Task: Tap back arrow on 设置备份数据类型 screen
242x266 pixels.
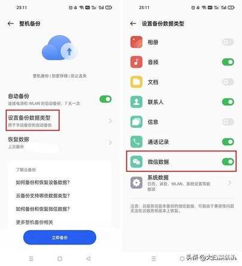Action: (x=133, y=24)
